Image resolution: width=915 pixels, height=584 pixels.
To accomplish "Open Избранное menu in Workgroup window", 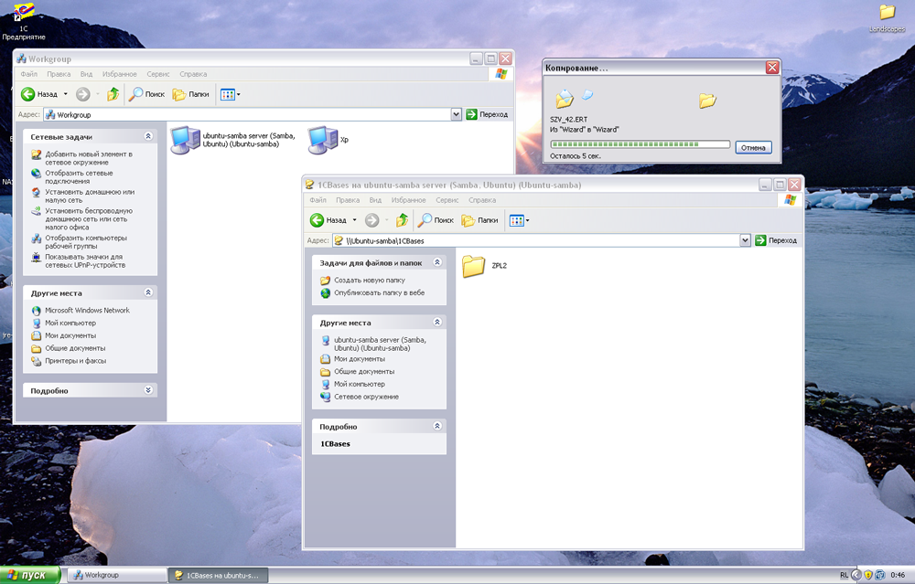I will click(119, 74).
